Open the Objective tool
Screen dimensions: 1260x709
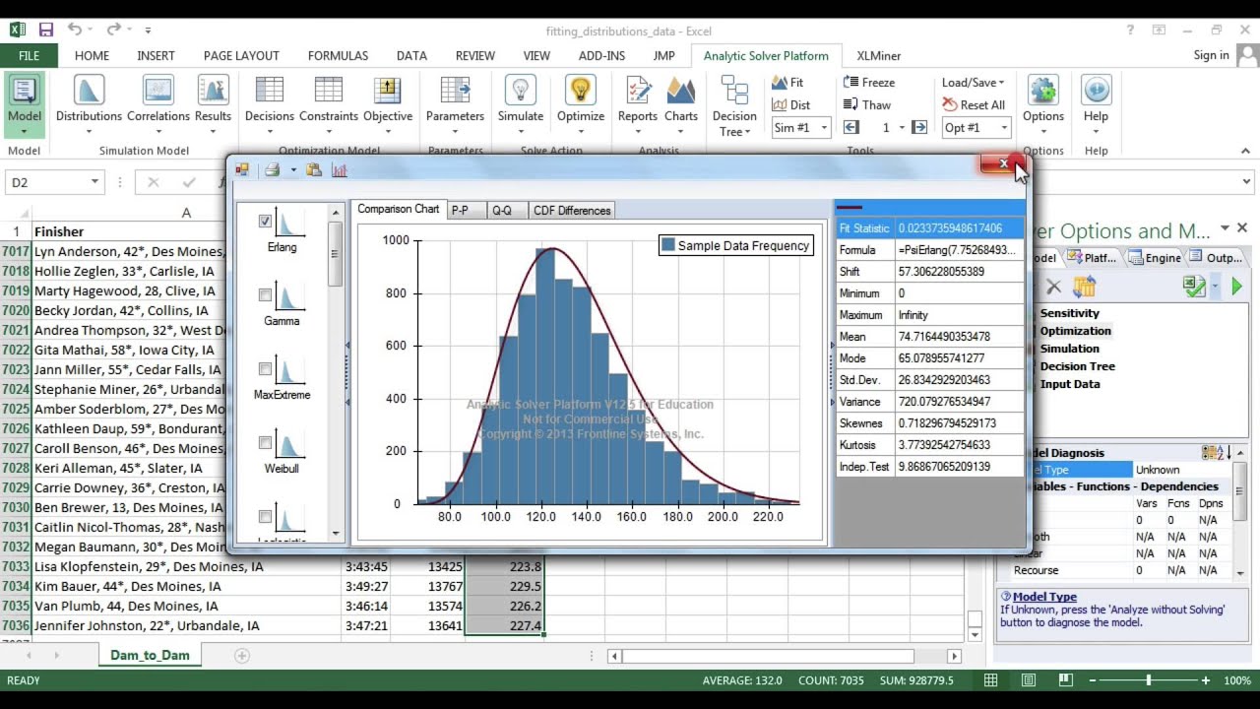[388, 104]
